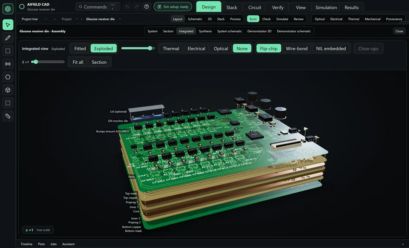The height and width of the screenshot is (248, 409).
Task: Open the Results tab
Action: (x=351, y=8)
